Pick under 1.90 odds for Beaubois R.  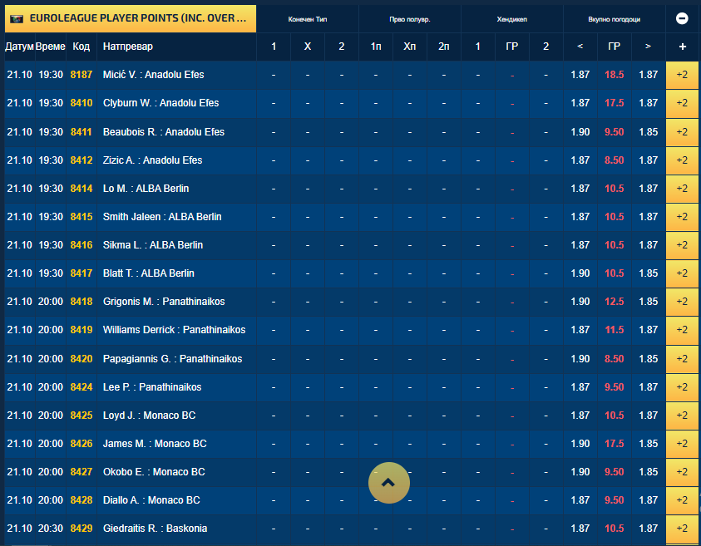pos(580,132)
